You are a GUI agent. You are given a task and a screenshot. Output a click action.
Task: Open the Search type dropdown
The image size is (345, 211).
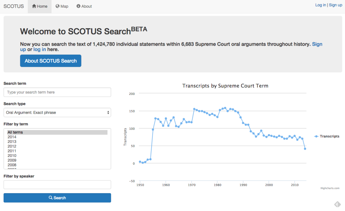click(x=57, y=112)
